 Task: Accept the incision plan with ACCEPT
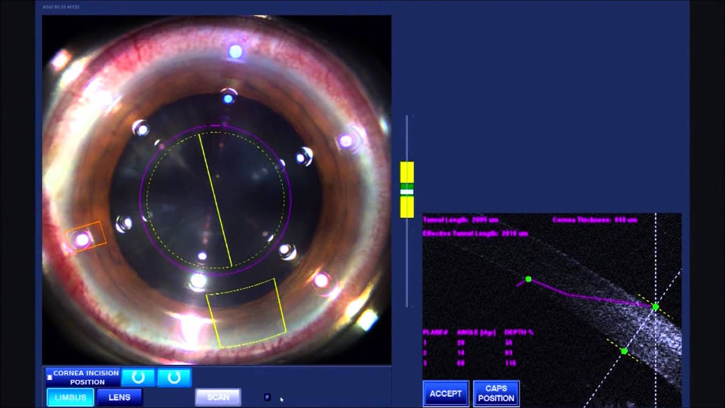coord(446,393)
